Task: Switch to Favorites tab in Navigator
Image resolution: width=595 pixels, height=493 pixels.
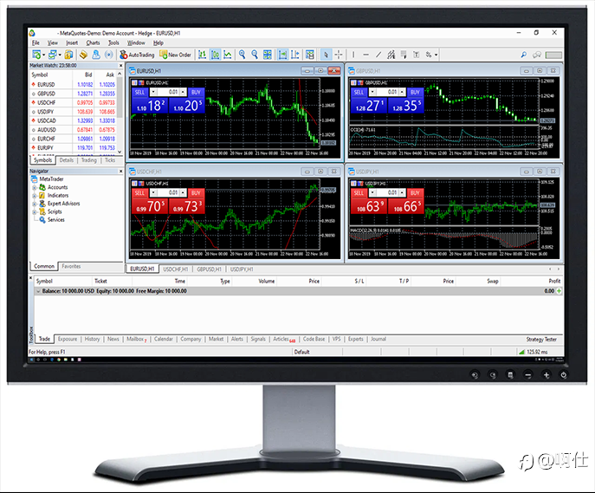Action: pyautogui.click(x=71, y=266)
